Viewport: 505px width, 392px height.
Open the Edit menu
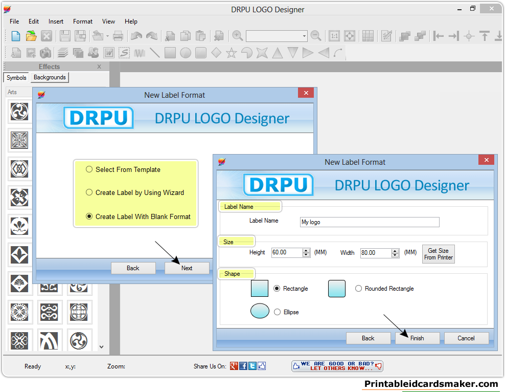pyautogui.click(x=34, y=21)
